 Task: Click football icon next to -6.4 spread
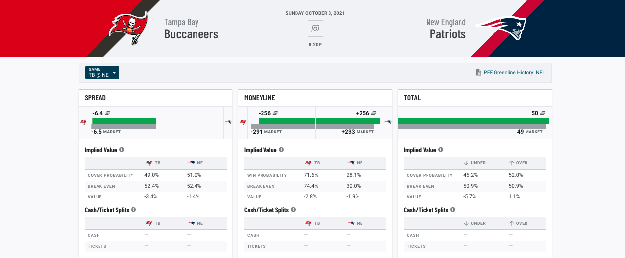(108, 113)
